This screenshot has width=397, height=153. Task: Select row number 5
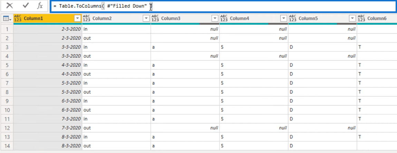pyautogui.click(x=7, y=65)
